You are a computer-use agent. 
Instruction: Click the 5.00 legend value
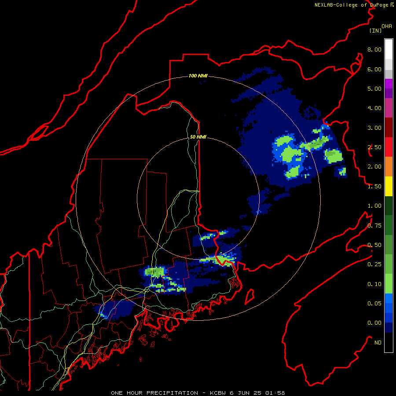click(x=374, y=88)
